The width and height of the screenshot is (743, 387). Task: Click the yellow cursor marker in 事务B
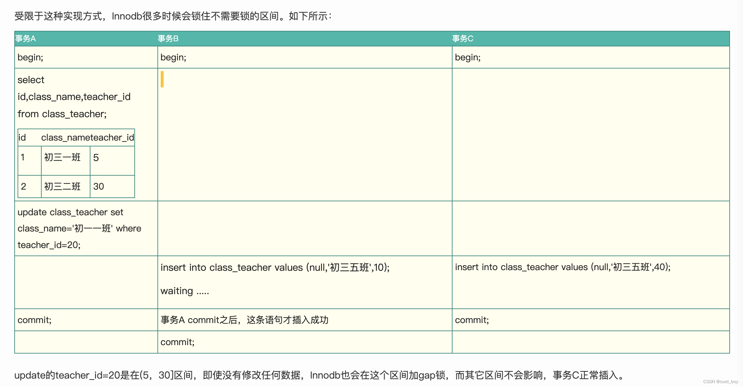(162, 79)
